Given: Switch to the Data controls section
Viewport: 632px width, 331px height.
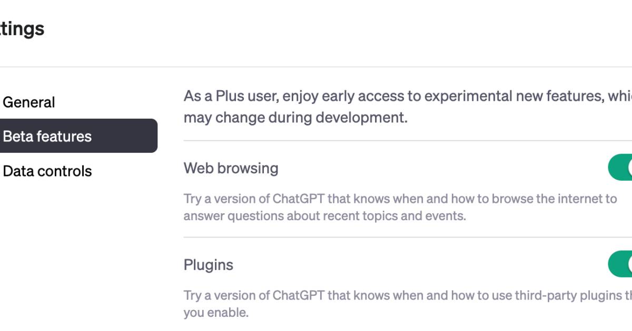Looking at the screenshot, I should coord(48,170).
